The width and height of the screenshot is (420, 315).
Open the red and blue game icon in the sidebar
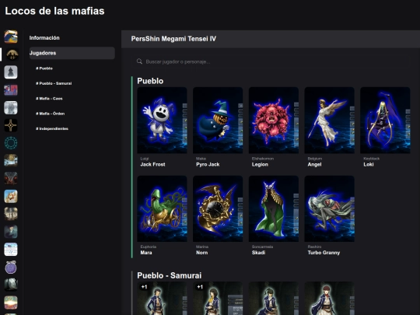point(11,89)
